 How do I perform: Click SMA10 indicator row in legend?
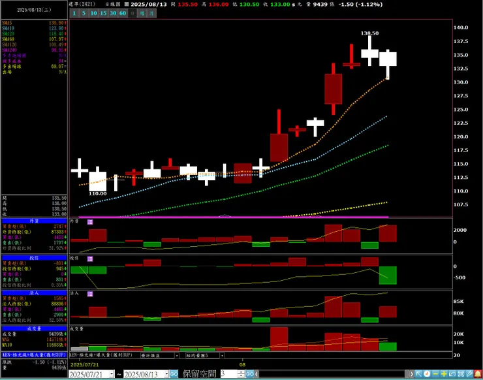[34, 28]
